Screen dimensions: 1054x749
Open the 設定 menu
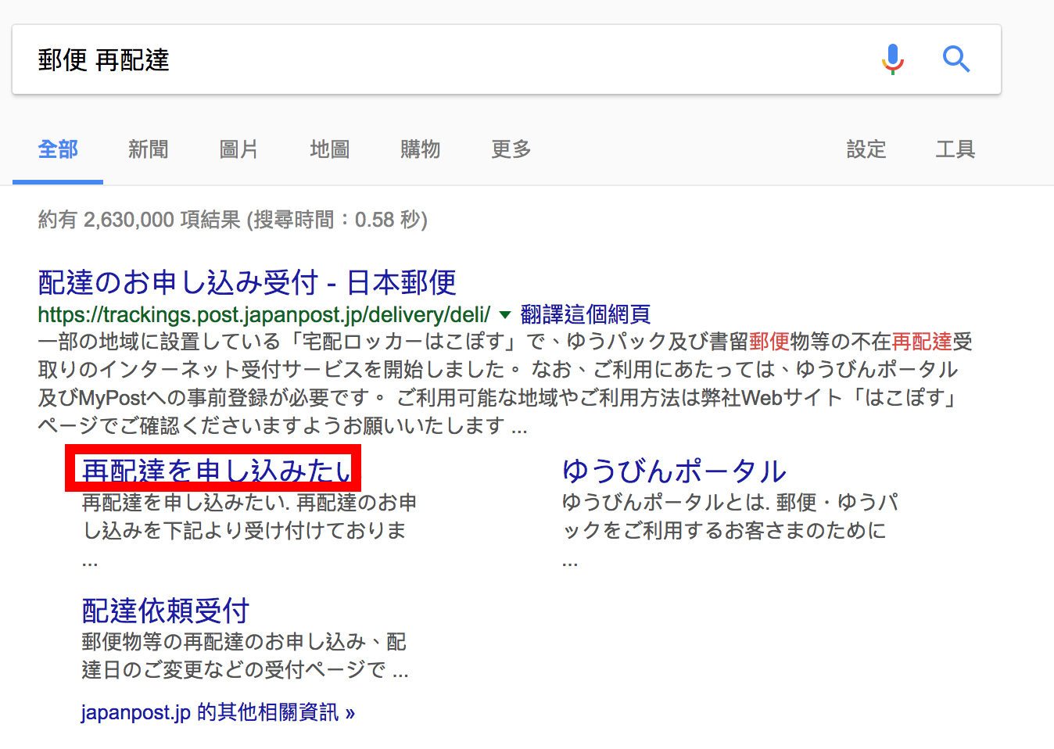tap(866, 149)
